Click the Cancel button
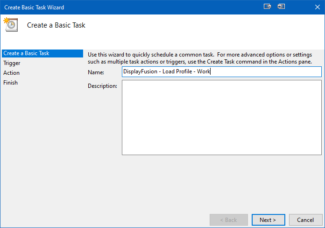Viewport: 325px width, 228px height. [x=305, y=220]
